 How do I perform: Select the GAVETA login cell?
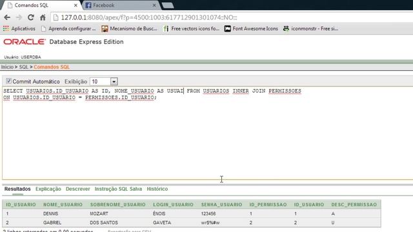coord(162,222)
